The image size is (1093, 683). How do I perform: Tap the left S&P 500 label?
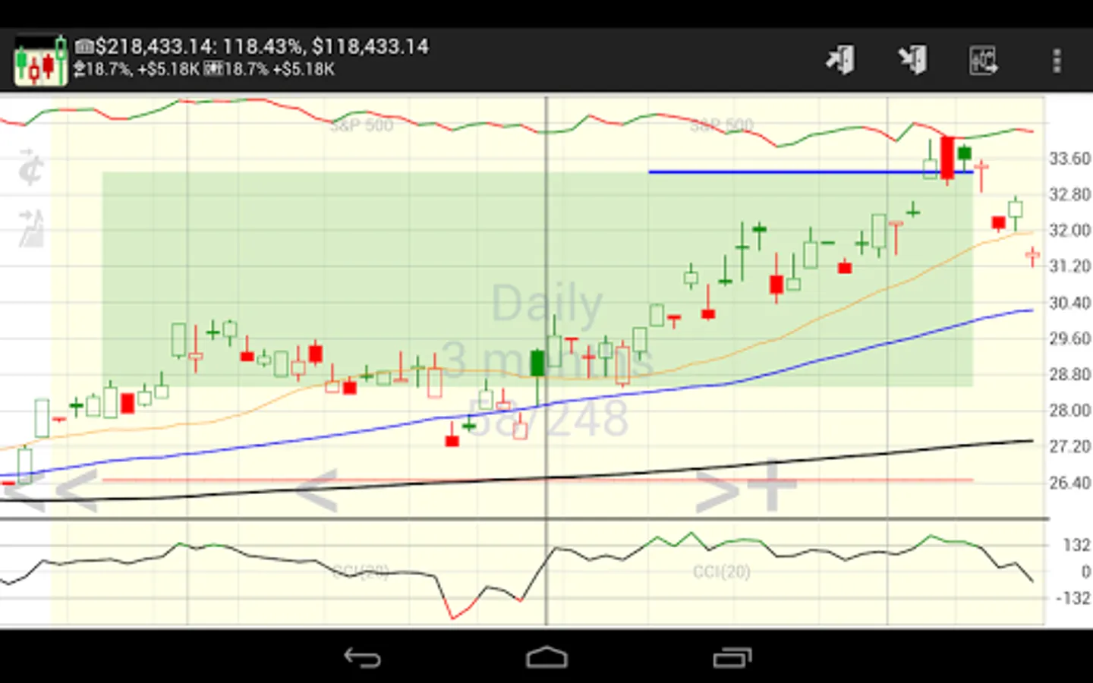[361, 125]
